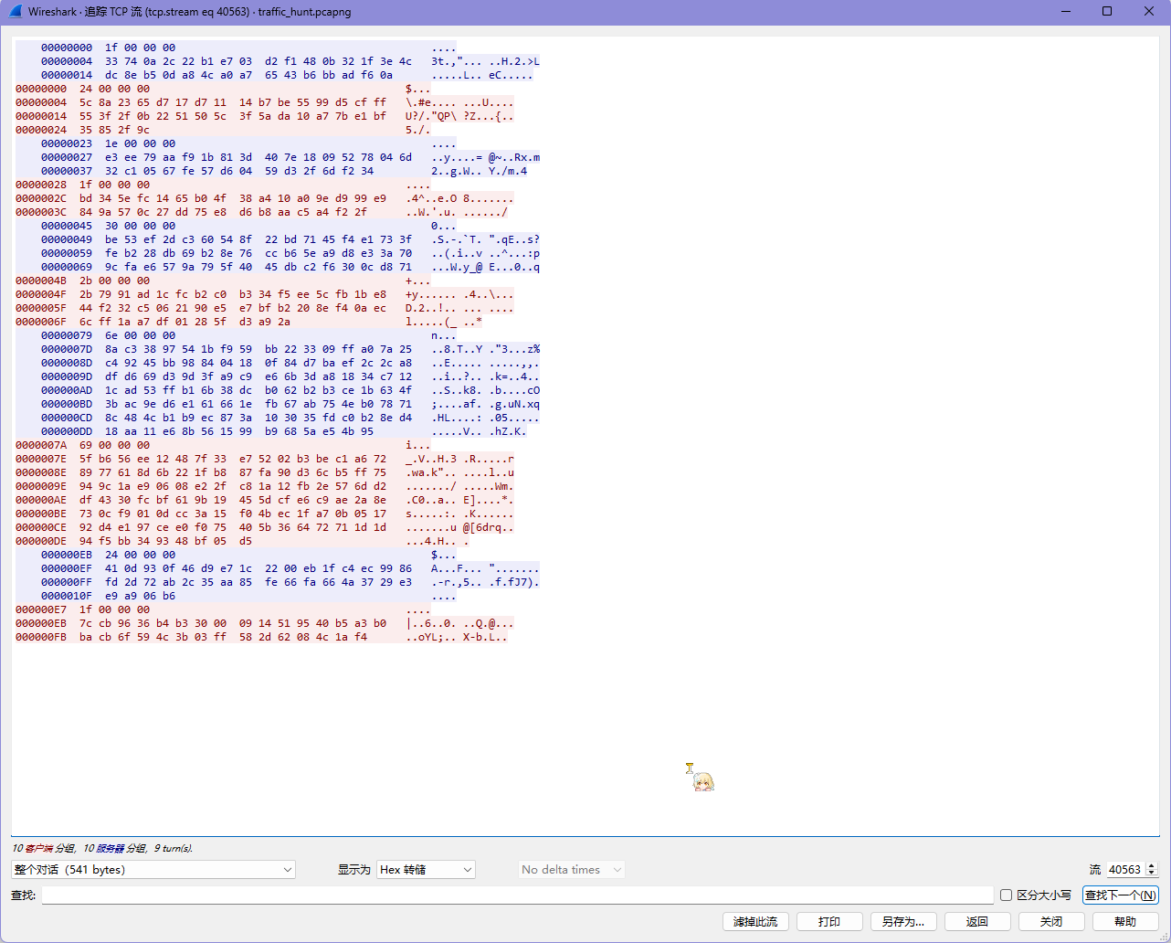Focus the 查找 search text field

point(517,895)
